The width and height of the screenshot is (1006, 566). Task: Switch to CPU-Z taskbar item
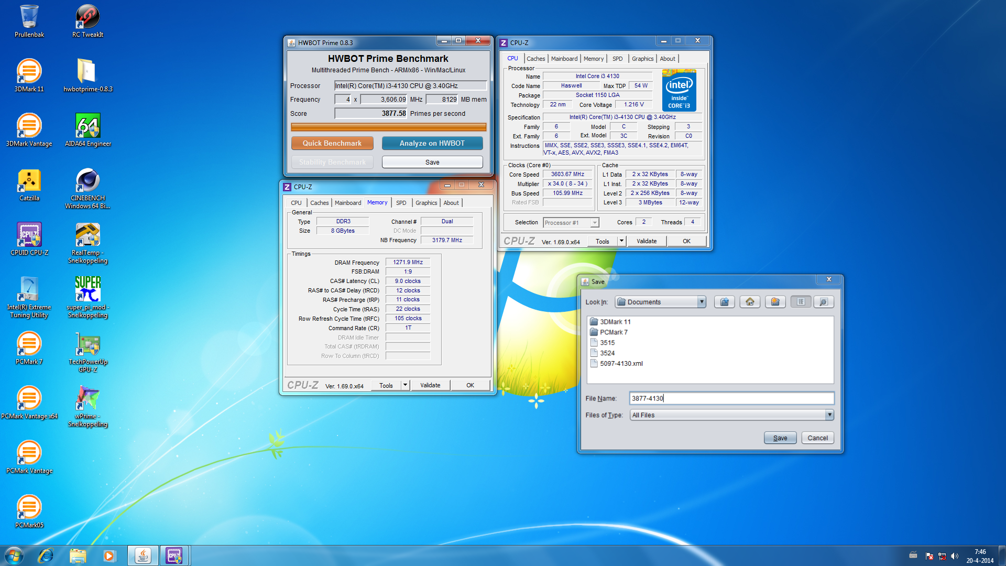coord(174,556)
